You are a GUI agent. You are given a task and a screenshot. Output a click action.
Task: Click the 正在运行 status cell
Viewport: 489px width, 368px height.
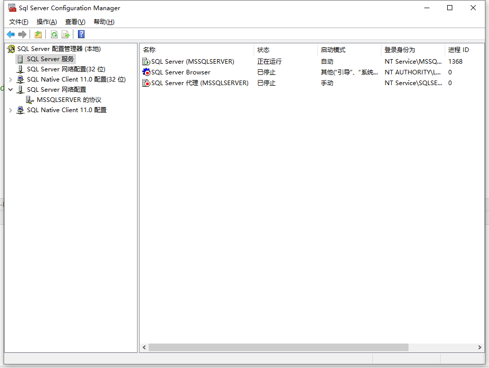click(x=269, y=62)
